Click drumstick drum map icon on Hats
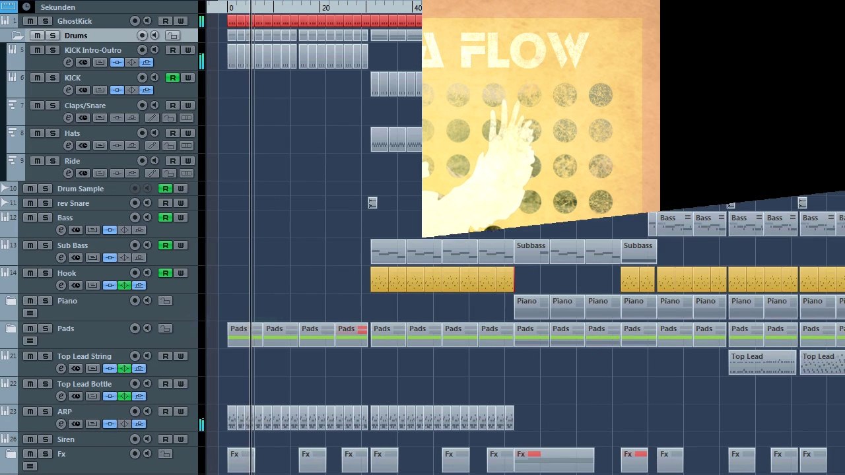845x475 pixels. (152, 146)
